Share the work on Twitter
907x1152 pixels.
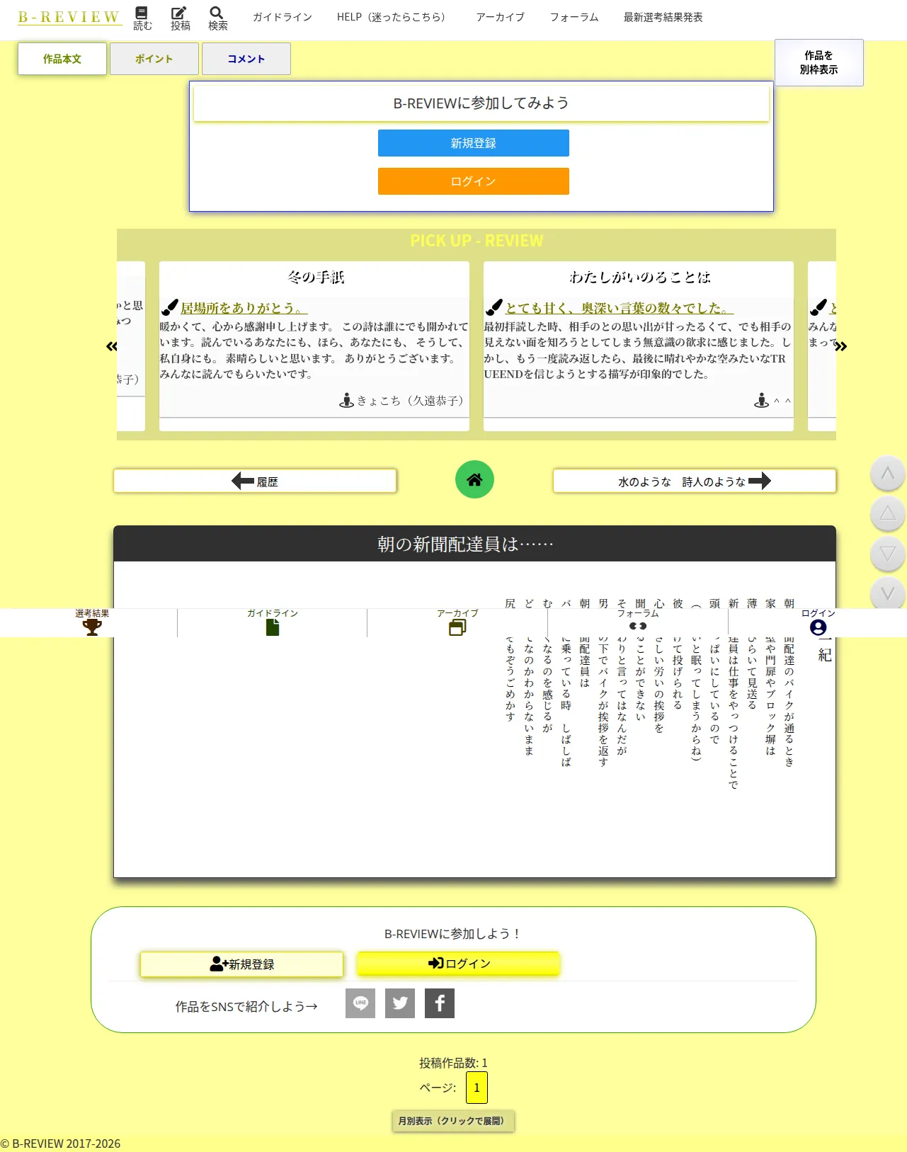click(x=400, y=1003)
